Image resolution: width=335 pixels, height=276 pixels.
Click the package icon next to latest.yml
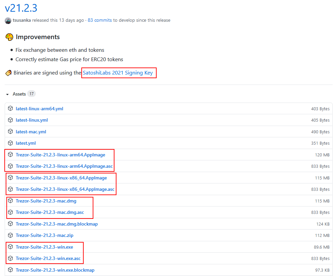10,143
